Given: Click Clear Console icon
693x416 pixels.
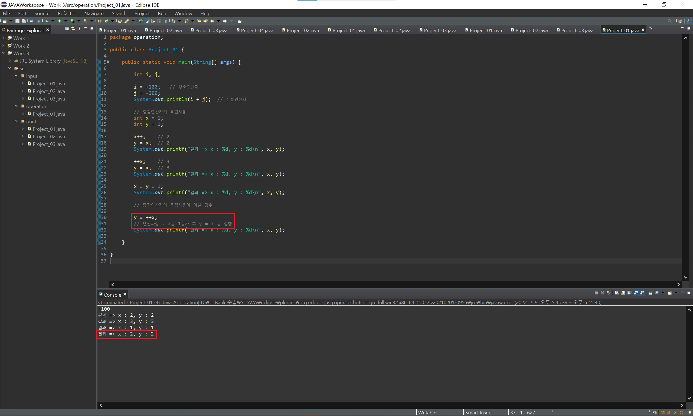Looking at the screenshot, I should (617, 293).
